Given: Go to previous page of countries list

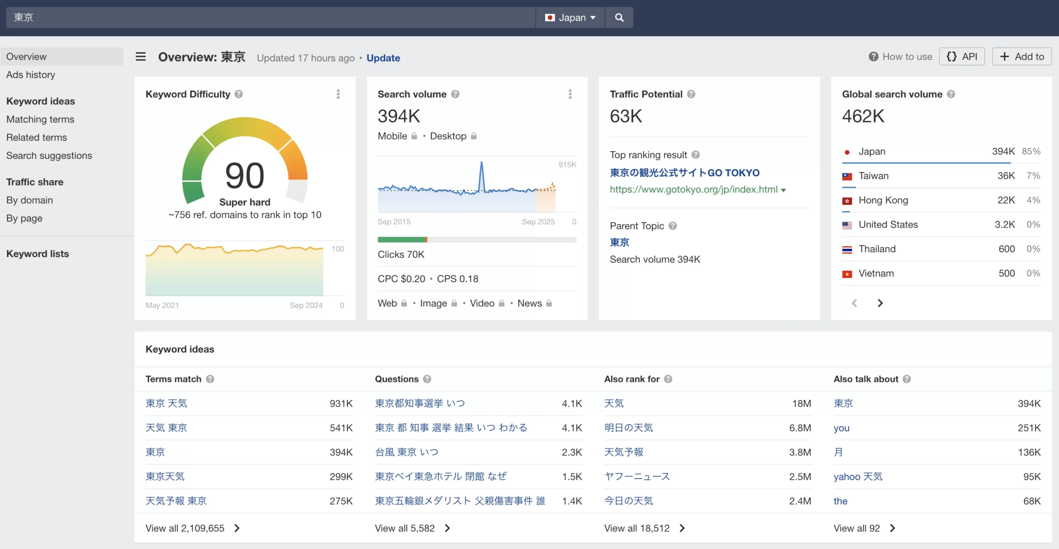Looking at the screenshot, I should 855,303.
